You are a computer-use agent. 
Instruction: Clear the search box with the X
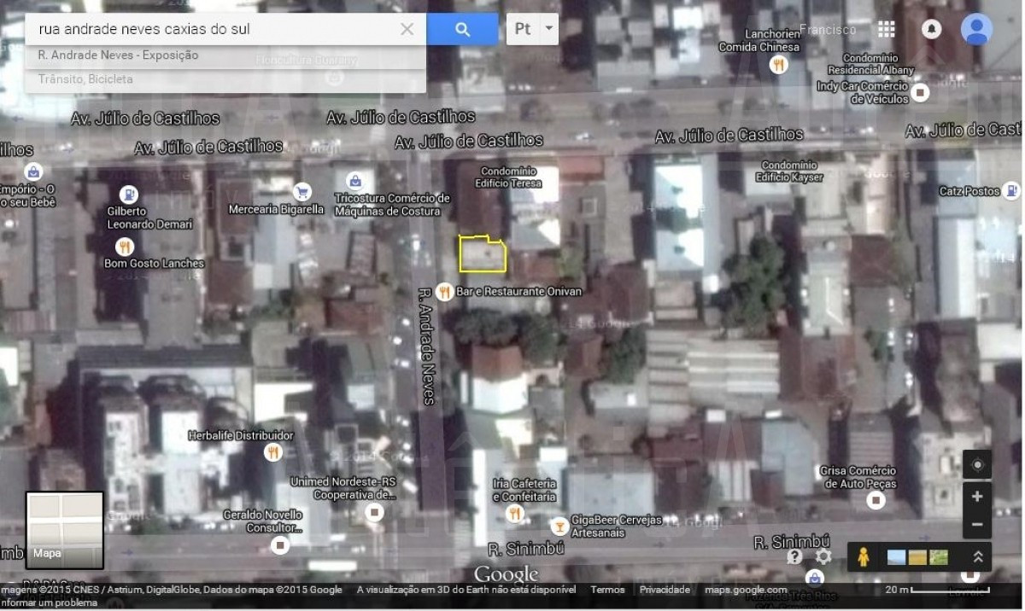pyautogui.click(x=407, y=29)
